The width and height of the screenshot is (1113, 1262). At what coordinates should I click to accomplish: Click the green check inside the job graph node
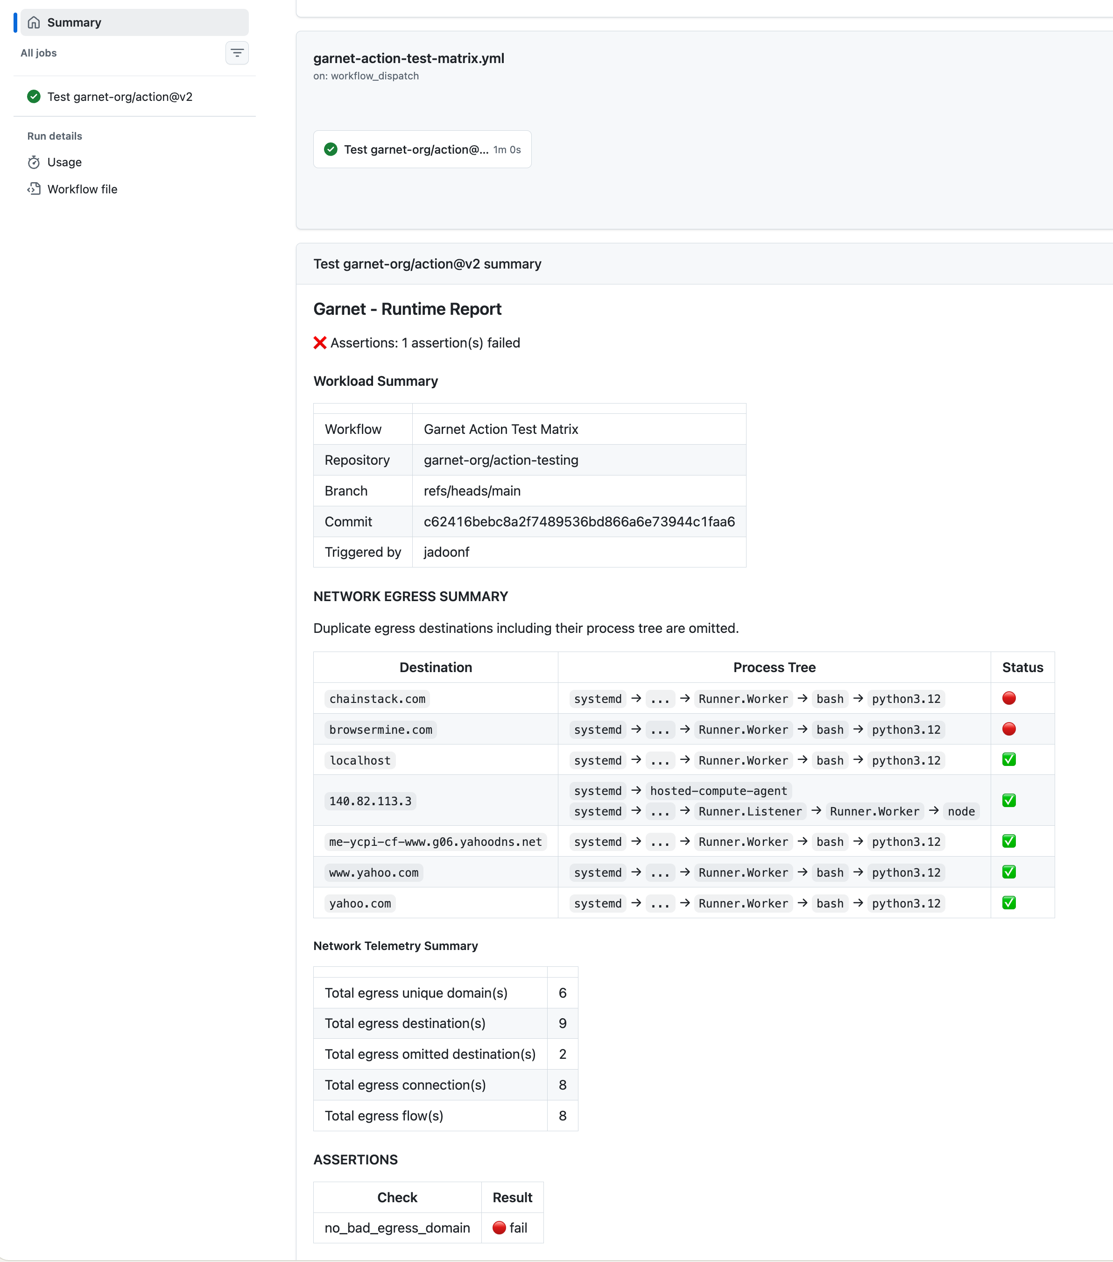pos(331,149)
